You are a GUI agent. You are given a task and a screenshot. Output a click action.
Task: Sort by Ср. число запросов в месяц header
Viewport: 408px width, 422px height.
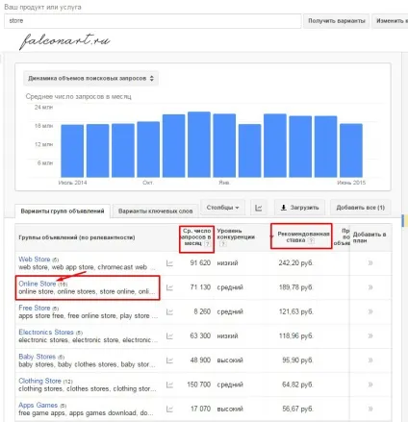tap(196, 237)
